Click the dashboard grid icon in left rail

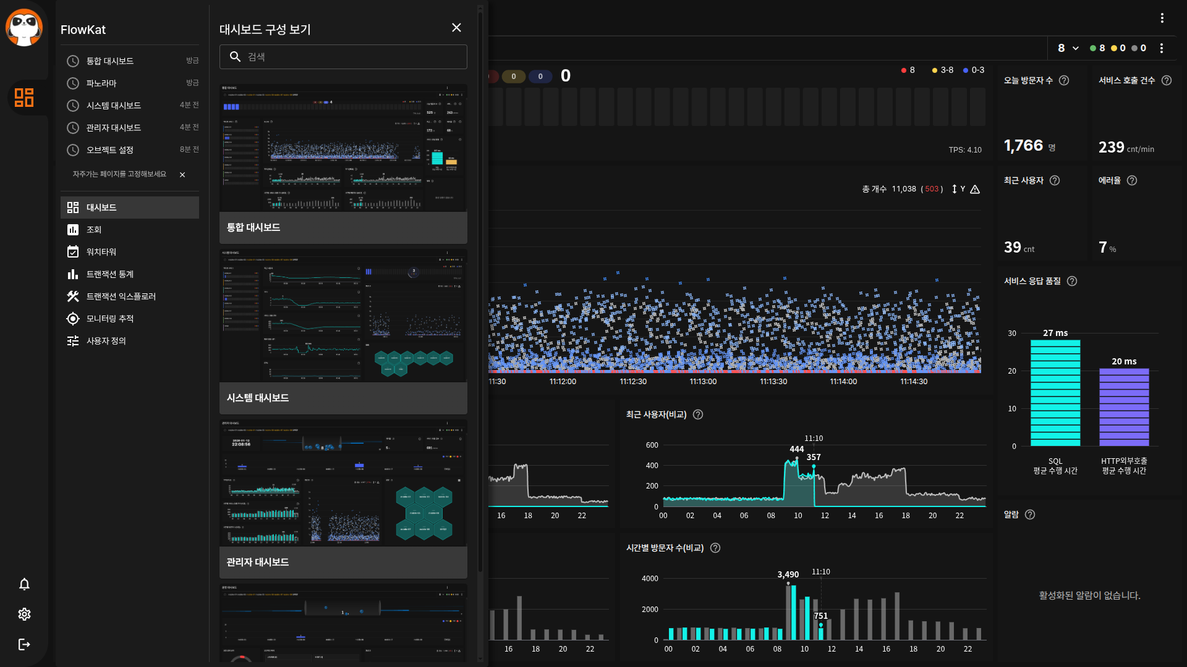pos(24,98)
